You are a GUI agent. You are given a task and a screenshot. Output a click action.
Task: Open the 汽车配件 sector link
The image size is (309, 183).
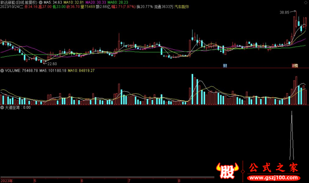click(x=182, y=7)
